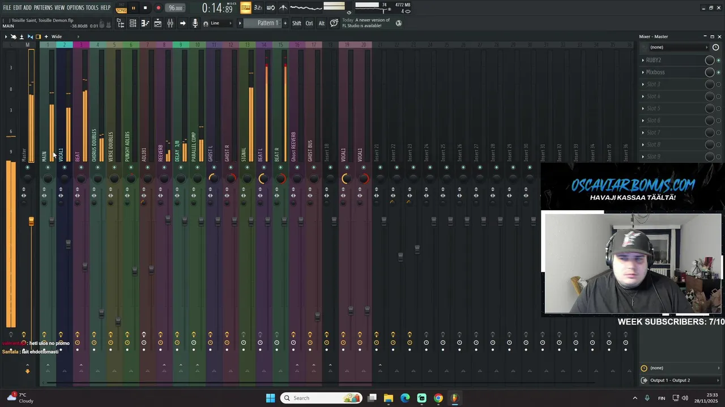
Task: Click the microphone recording icon
Action: (195, 23)
